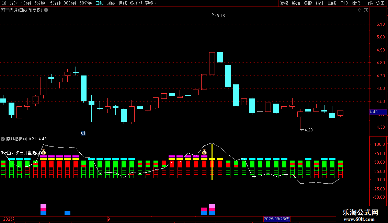Select the 15分钟 period
Viewport: 388px width, 223px height.
54,3
